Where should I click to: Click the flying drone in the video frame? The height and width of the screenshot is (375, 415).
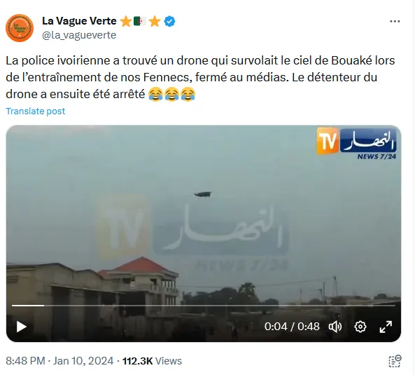[x=203, y=194]
